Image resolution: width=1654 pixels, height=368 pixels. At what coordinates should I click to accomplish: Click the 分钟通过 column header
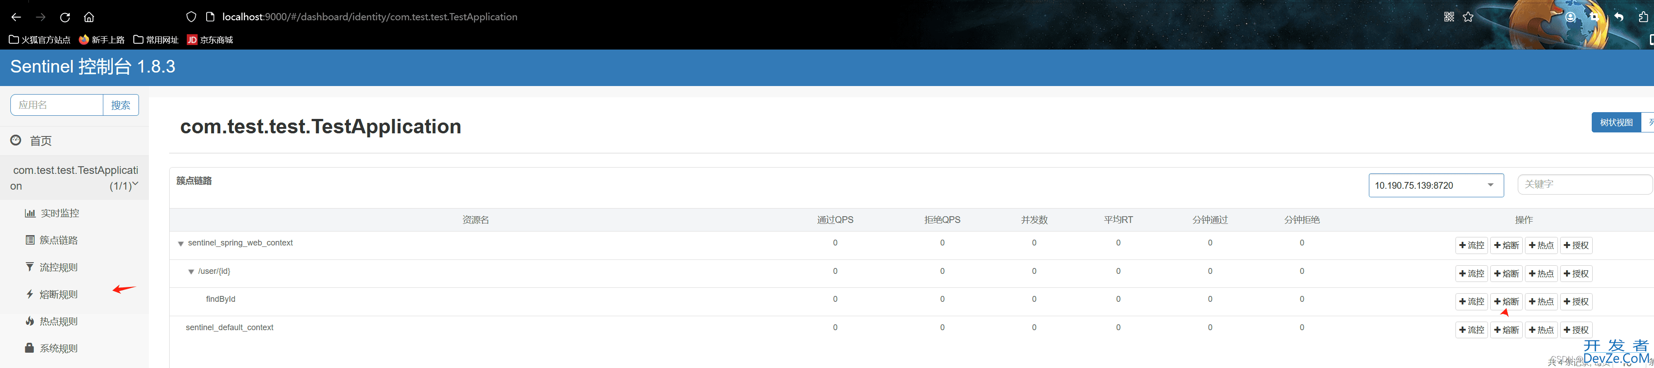(1210, 220)
